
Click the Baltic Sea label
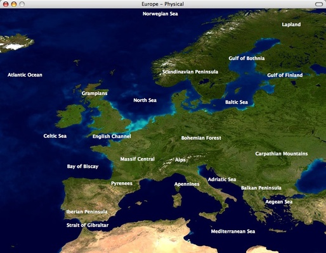(x=237, y=102)
